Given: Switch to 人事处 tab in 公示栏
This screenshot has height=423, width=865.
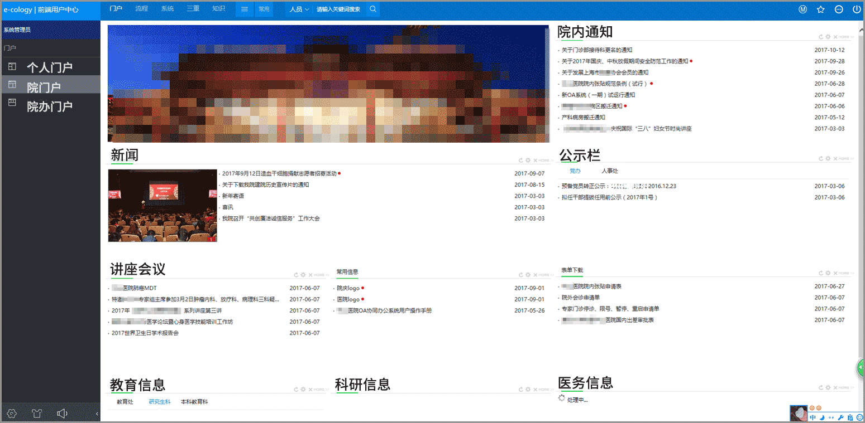Looking at the screenshot, I should point(610,171).
